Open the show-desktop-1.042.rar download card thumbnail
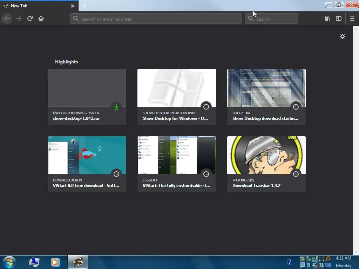The image size is (359, 269). 87,88
